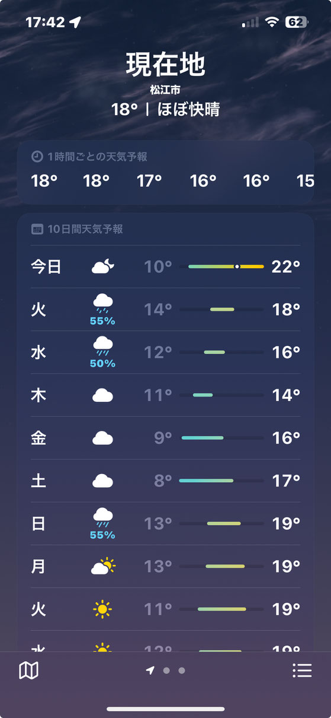Screen dimensions: 331x718
Task: Tap the clock icon beside 1時間ごとの天気予報
Action: pos(37,157)
